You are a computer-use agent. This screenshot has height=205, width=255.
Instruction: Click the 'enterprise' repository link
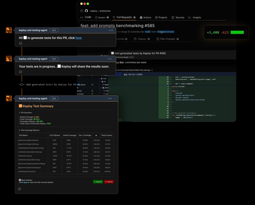pyautogui.click(x=105, y=11)
